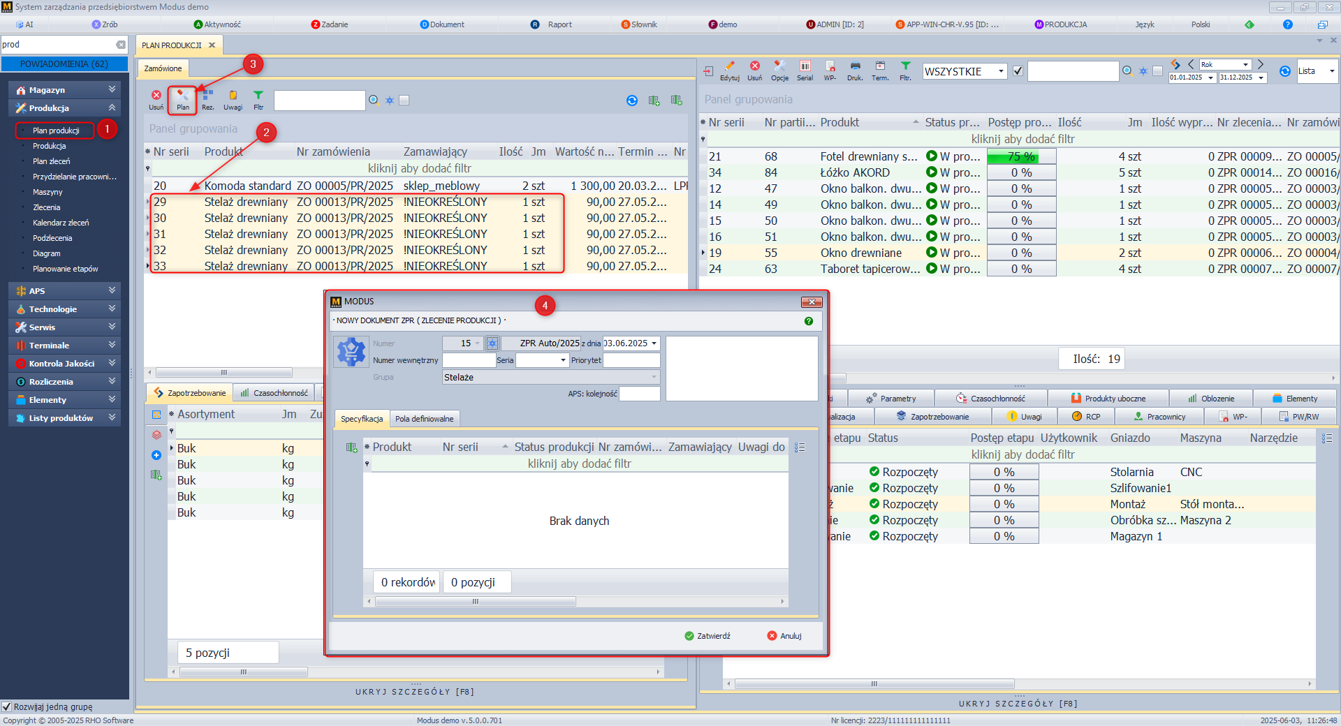Open Uwagi notes in the orders toolbar
The image size is (1341, 726).
pyautogui.click(x=233, y=99)
